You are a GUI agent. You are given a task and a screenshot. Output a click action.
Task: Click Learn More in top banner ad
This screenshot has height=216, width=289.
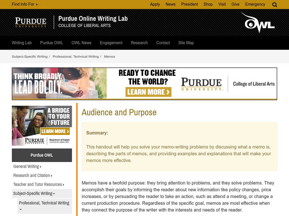pos(148,92)
